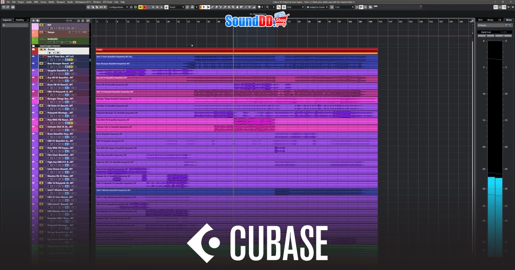Select the Object Selection arrow tool
The image size is (515, 270).
[204, 7]
